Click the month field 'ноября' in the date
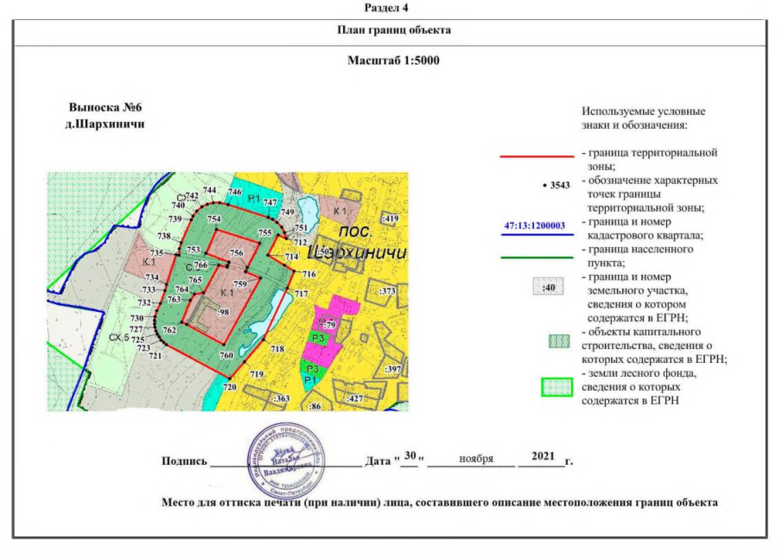The height and width of the screenshot is (553, 782). pos(475,459)
